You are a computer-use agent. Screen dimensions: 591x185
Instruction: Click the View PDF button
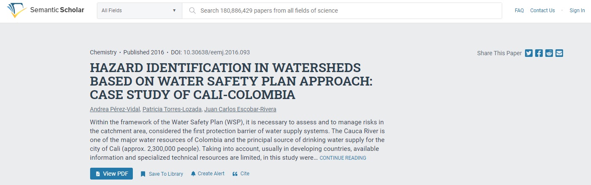click(111, 174)
